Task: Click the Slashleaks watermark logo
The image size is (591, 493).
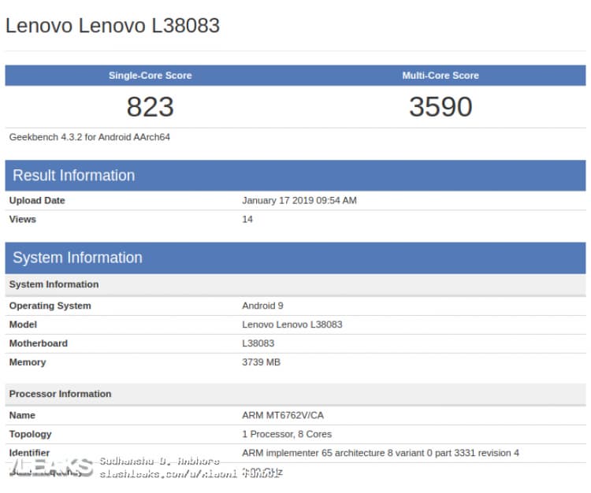Action: coord(51,468)
